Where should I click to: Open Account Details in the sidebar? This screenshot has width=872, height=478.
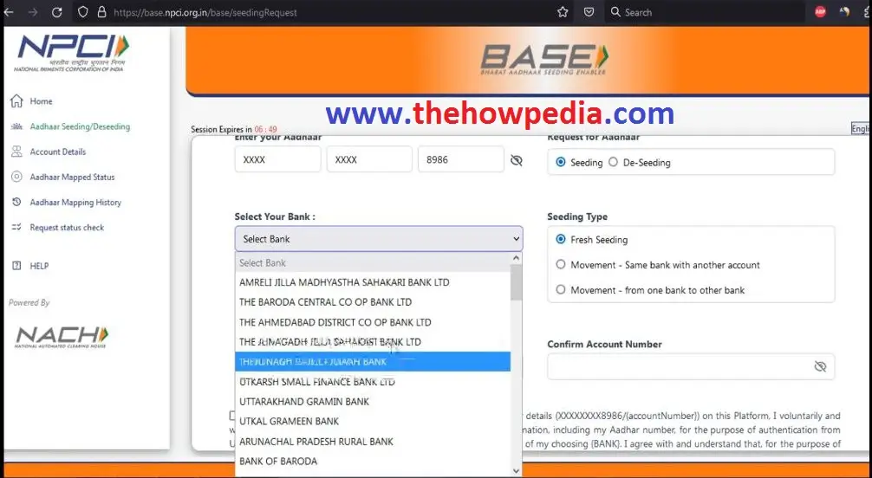(58, 152)
